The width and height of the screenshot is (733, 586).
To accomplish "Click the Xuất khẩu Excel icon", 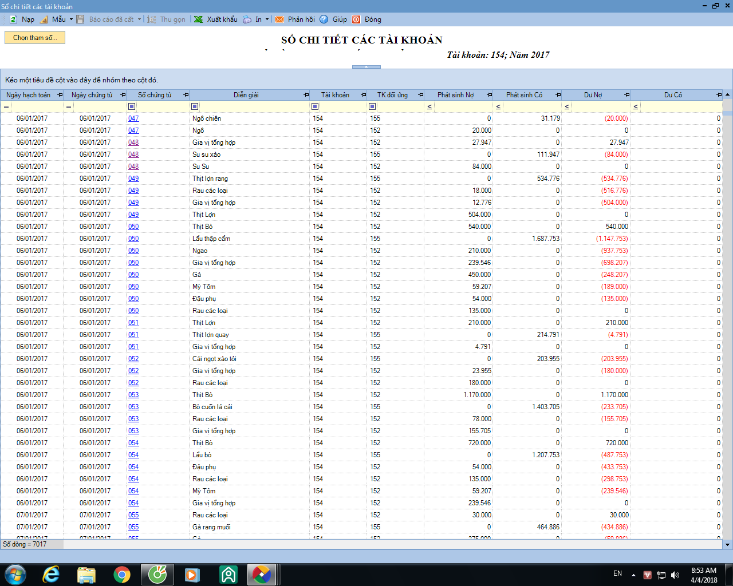I will tap(199, 19).
